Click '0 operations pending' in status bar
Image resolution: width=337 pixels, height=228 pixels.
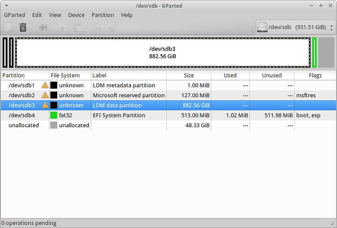coord(29,223)
